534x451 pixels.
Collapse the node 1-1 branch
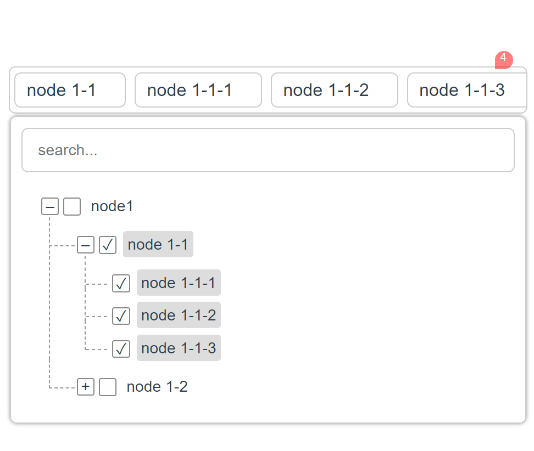[x=86, y=244]
